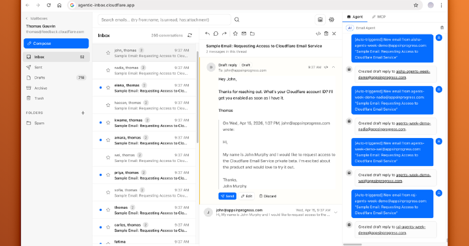Screen dimensions: 469x246
Task: Delete the open thread via trash icon
Action: (326, 34)
